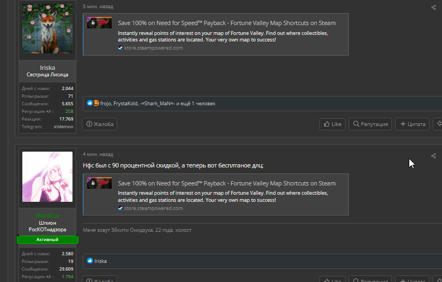Click BlackCat's post text about Нфс

click(x=173, y=165)
